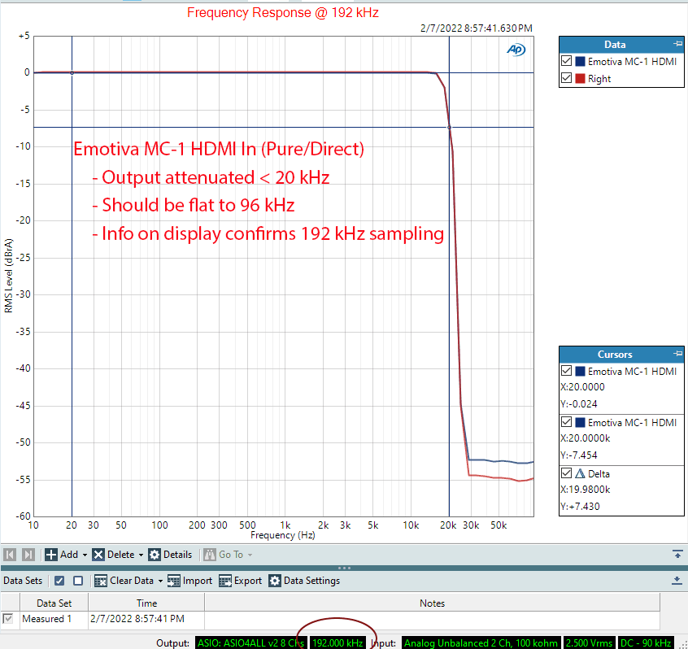The width and height of the screenshot is (688, 649).
Task: Select the Measured 1 data set name
Action: (46, 619)
